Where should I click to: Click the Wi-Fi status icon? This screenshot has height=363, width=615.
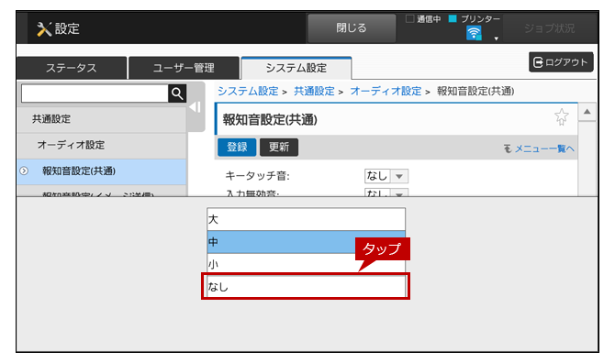click(x=474, y=33)
